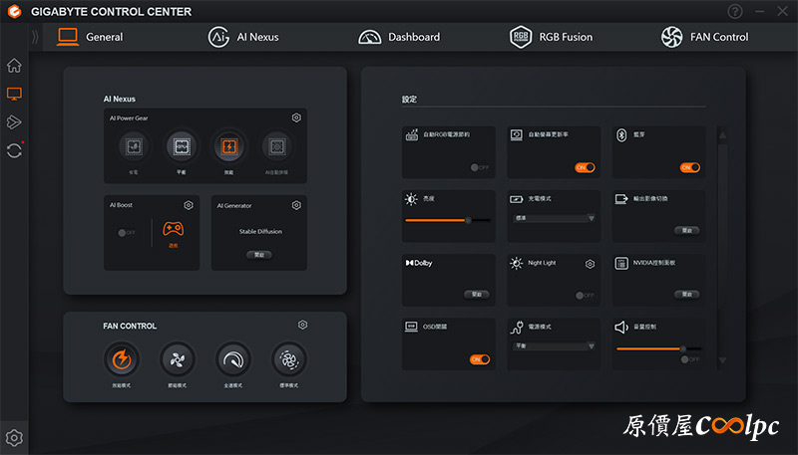Screen dimensions: 798x455
Task: Enable the Night Light switch
Action: click(x=585, y=295)
